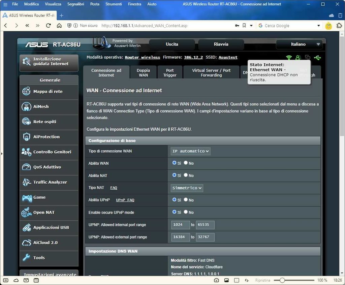The width and height of the screenshot is (345, 285).
Task: Set Abilita UPnP to Sì
Action: (x=174, y=200)
